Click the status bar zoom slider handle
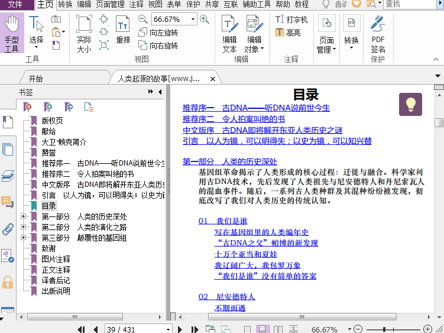This screenshot has height=333, width=444. [x=384, y=329]
